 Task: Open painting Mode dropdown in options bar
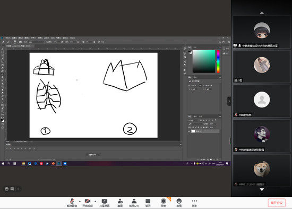pos(36,42)
